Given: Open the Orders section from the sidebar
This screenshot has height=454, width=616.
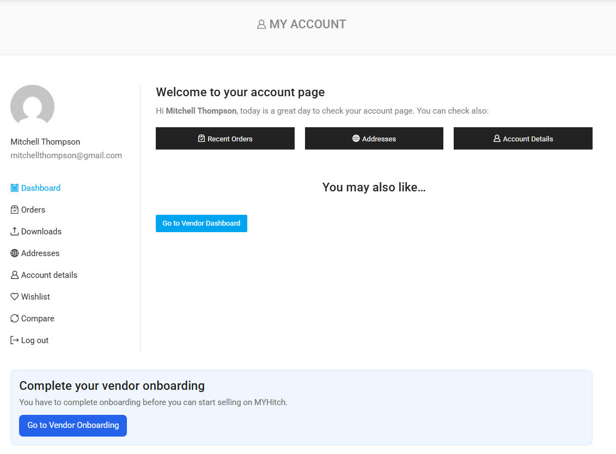Looking at the screenshot, I should (x=33, y=209).
